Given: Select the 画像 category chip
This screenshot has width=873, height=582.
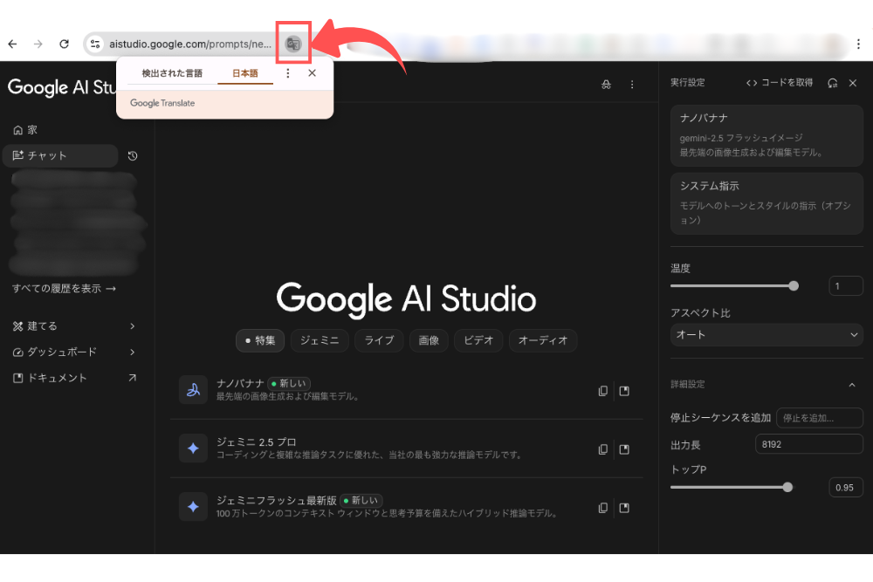Looking at the screenshot, I should pos(429,341).
